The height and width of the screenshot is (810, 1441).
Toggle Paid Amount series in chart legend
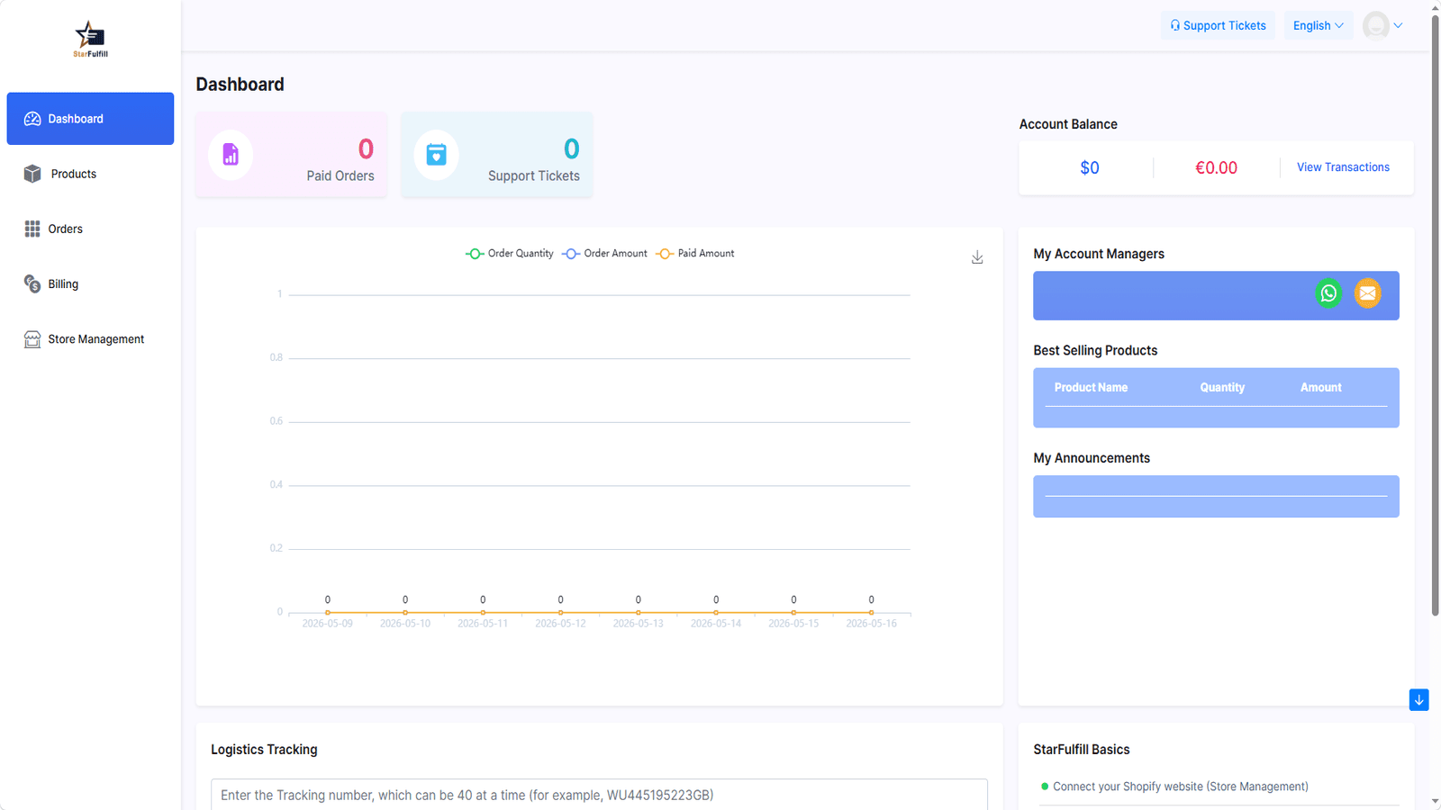click(695, 254)
